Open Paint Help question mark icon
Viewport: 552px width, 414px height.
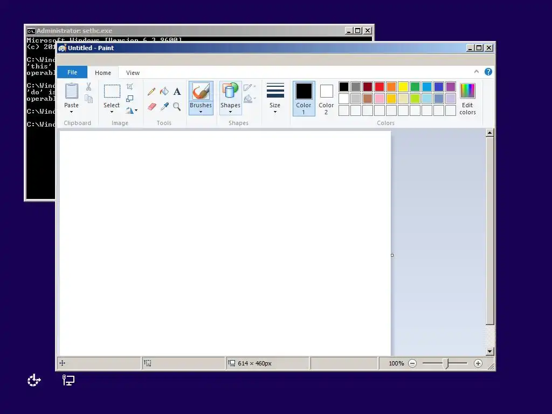click(x=488, y=72)
